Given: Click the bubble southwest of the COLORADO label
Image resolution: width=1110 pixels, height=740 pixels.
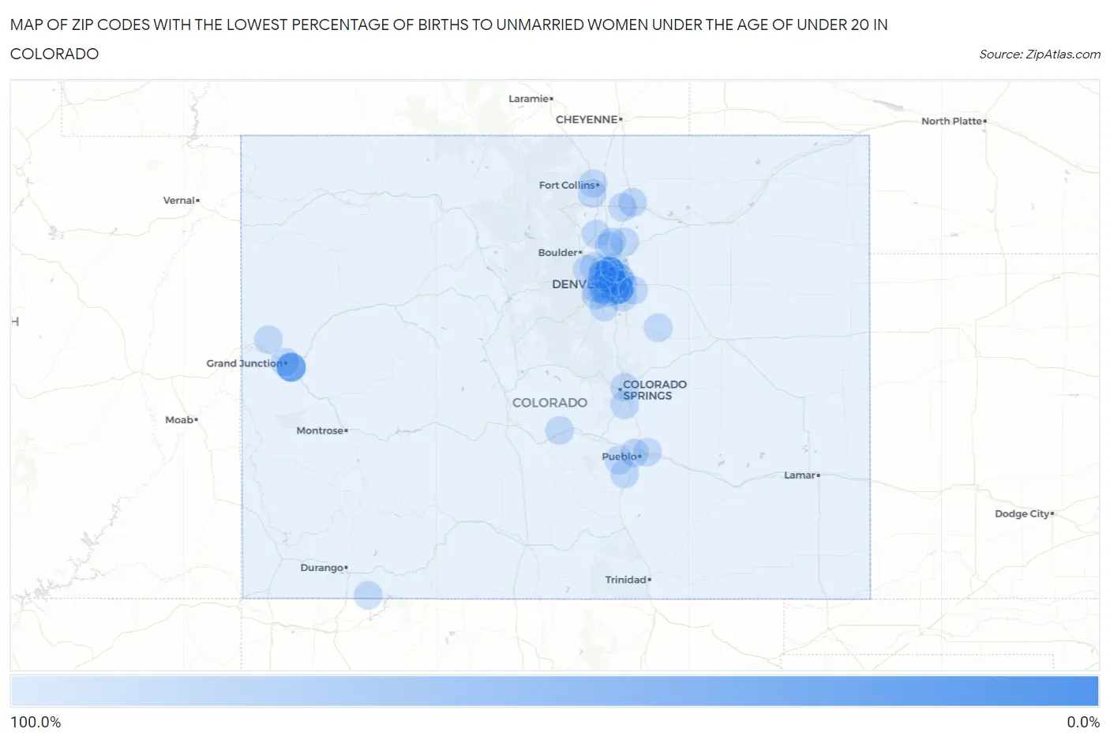Looking at the screenshot, I should point(559,430).
